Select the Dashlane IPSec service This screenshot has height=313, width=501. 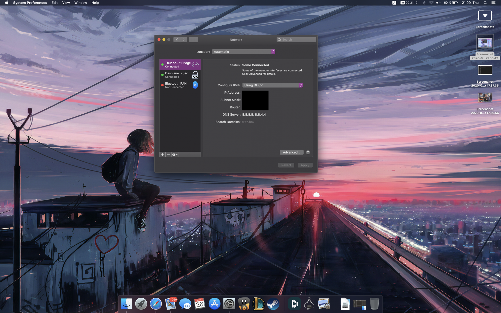[180, 75]
